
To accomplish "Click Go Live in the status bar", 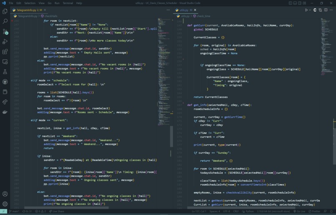I will point(299,211).
